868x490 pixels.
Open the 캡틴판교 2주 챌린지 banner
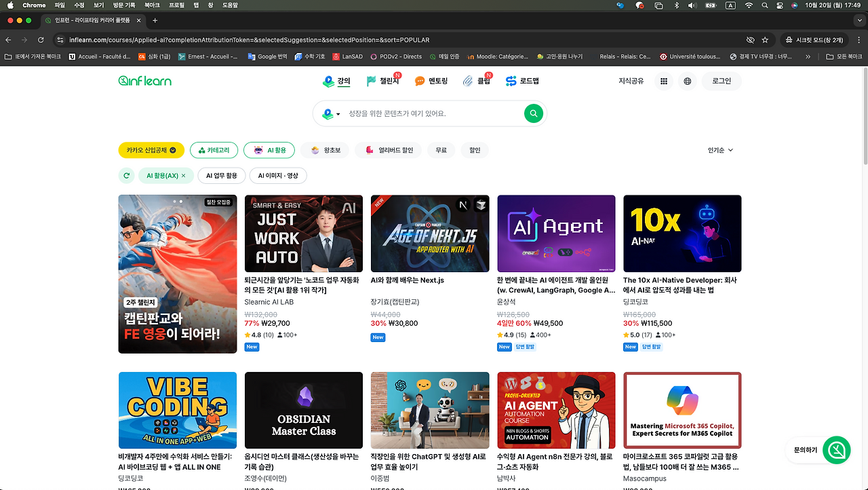(x=178, y=274)
